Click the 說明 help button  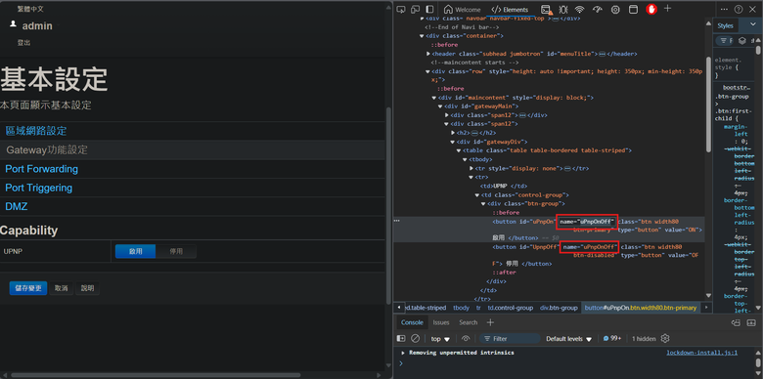[x=88, y=288]
